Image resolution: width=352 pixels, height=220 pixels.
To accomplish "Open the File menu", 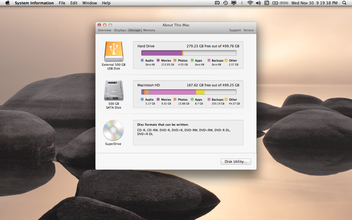I will pyautogui.click(x=62, y=3).
